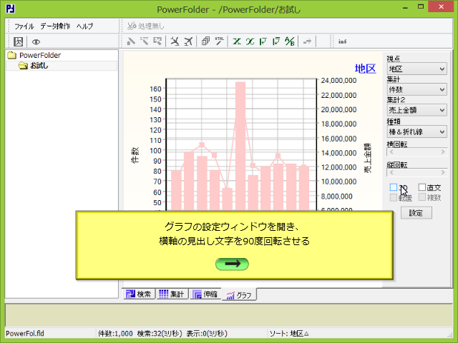Toggle the 直交 checkbox
Viewport: 458px width, 343px height.
(x=422, y=187)
